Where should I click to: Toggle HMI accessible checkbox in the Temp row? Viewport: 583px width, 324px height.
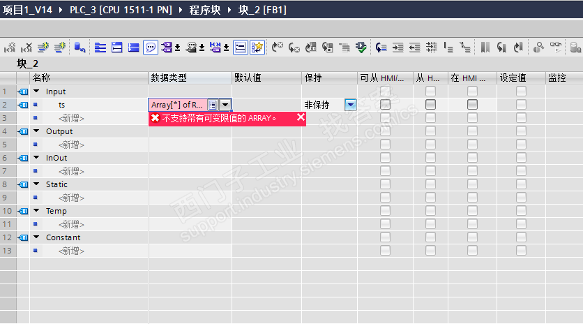point(385,210)
